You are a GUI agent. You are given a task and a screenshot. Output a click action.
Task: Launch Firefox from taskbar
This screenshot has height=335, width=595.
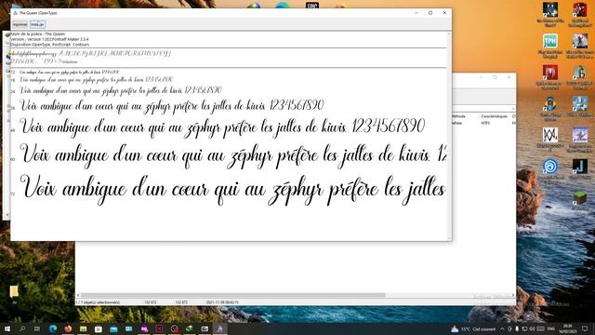(x=68, y=328)
